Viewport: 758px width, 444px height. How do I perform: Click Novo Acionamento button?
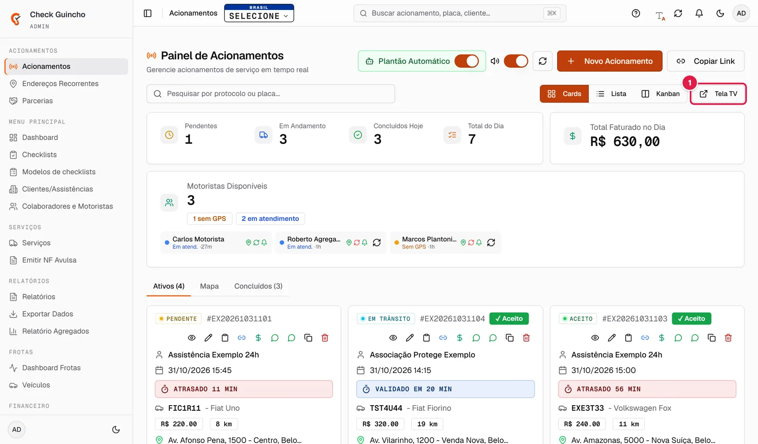[x=610, y=61]
